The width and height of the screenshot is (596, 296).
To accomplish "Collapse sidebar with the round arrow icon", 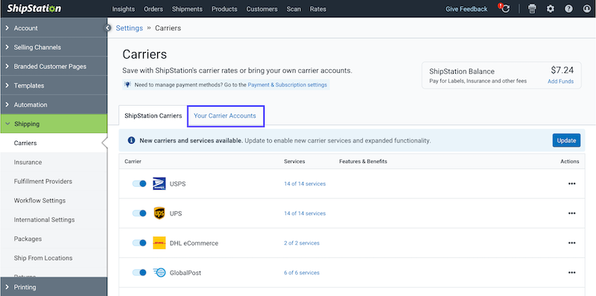I will (108, 28).
